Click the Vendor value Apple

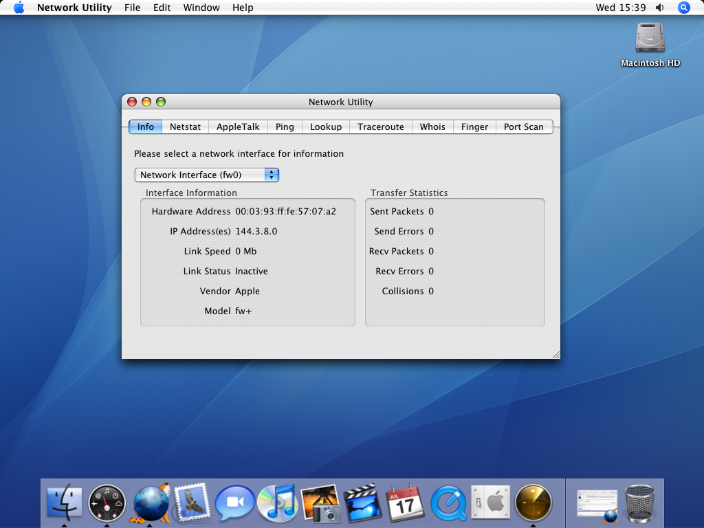tap(247, 291)
